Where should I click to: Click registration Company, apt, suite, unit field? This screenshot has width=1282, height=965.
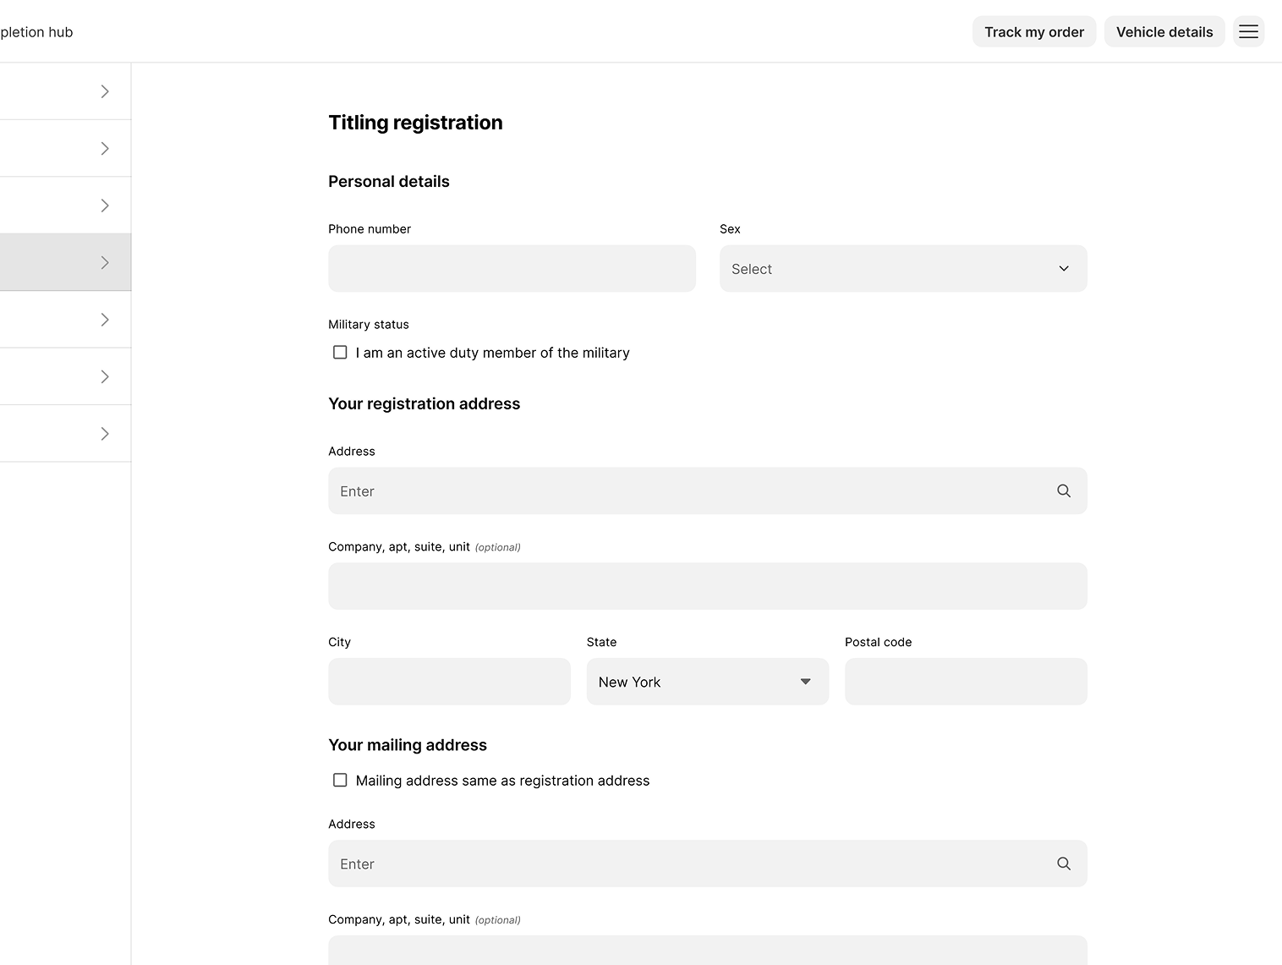pyautogui.click(x=707, y=586)
